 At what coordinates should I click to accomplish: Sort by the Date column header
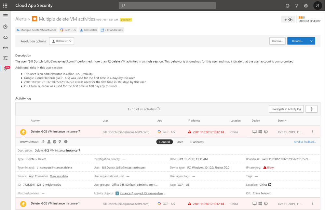click(282, 121)
